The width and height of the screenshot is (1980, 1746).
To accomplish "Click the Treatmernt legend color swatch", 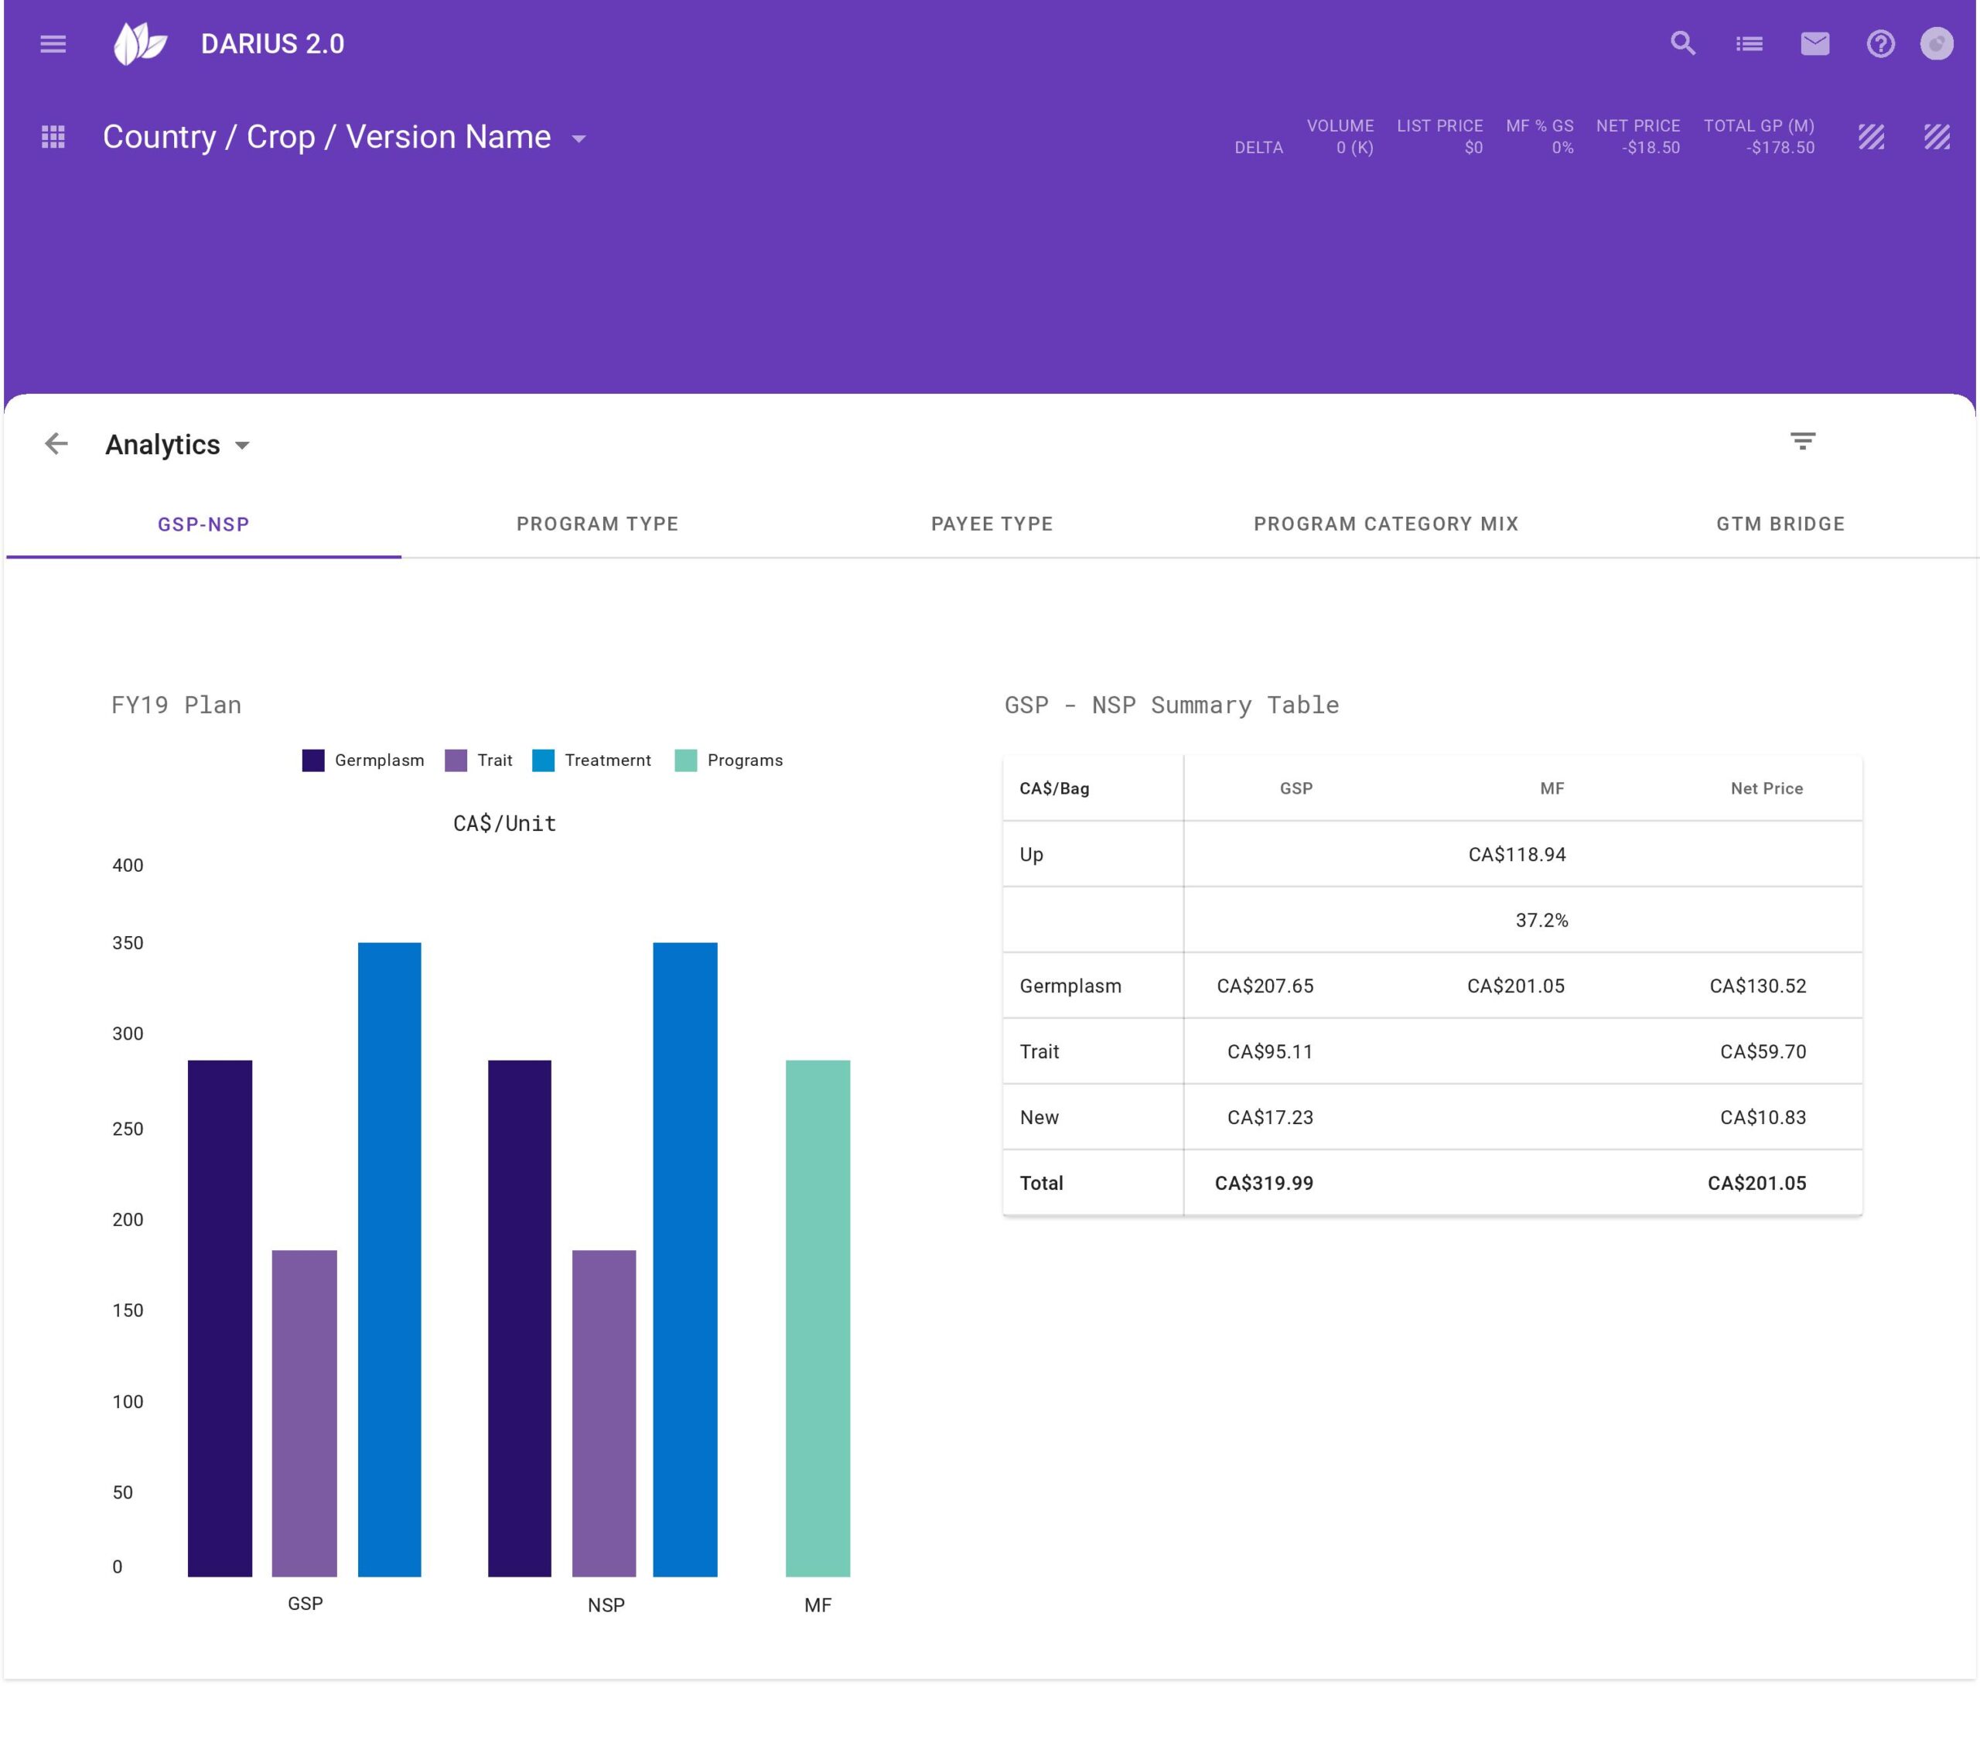I will pos(544,760).
